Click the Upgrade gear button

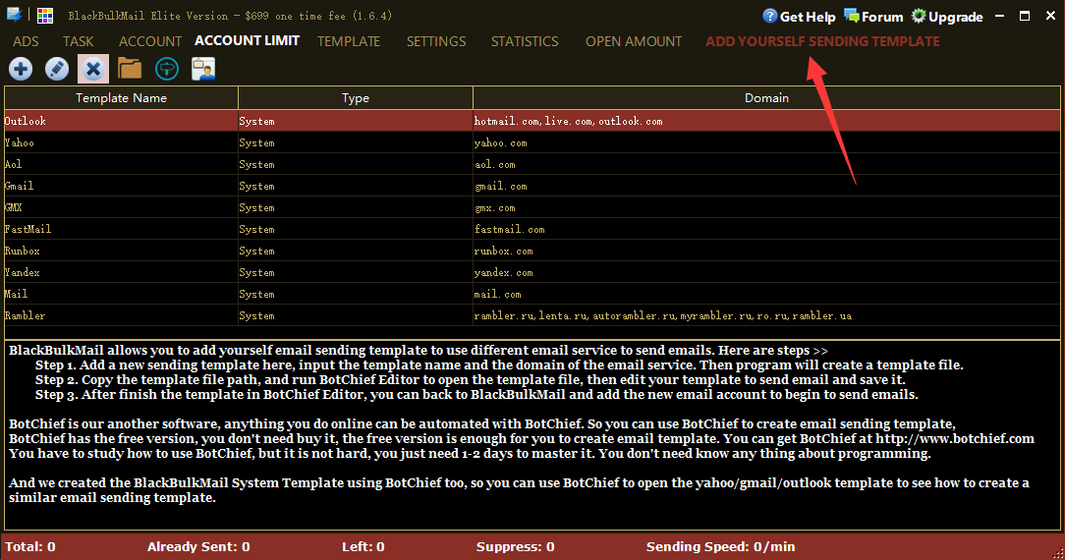click(946, 17)
